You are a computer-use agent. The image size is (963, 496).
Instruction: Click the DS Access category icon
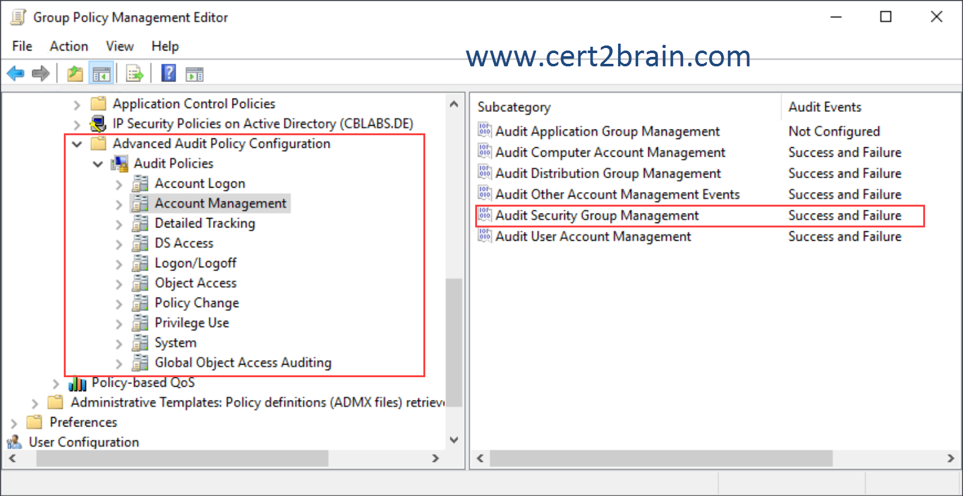pos(140,243)
